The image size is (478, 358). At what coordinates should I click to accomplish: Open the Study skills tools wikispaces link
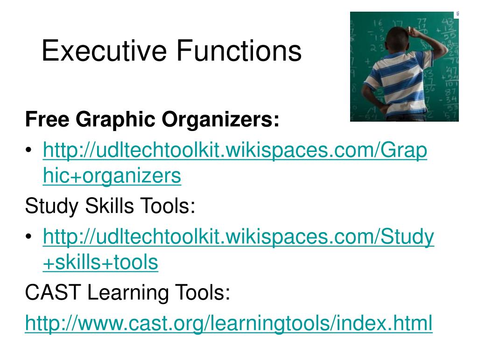coord(239,236)
